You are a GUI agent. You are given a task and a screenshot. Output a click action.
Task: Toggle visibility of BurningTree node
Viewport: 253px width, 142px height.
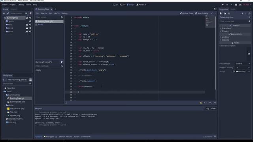pos(30,18)
